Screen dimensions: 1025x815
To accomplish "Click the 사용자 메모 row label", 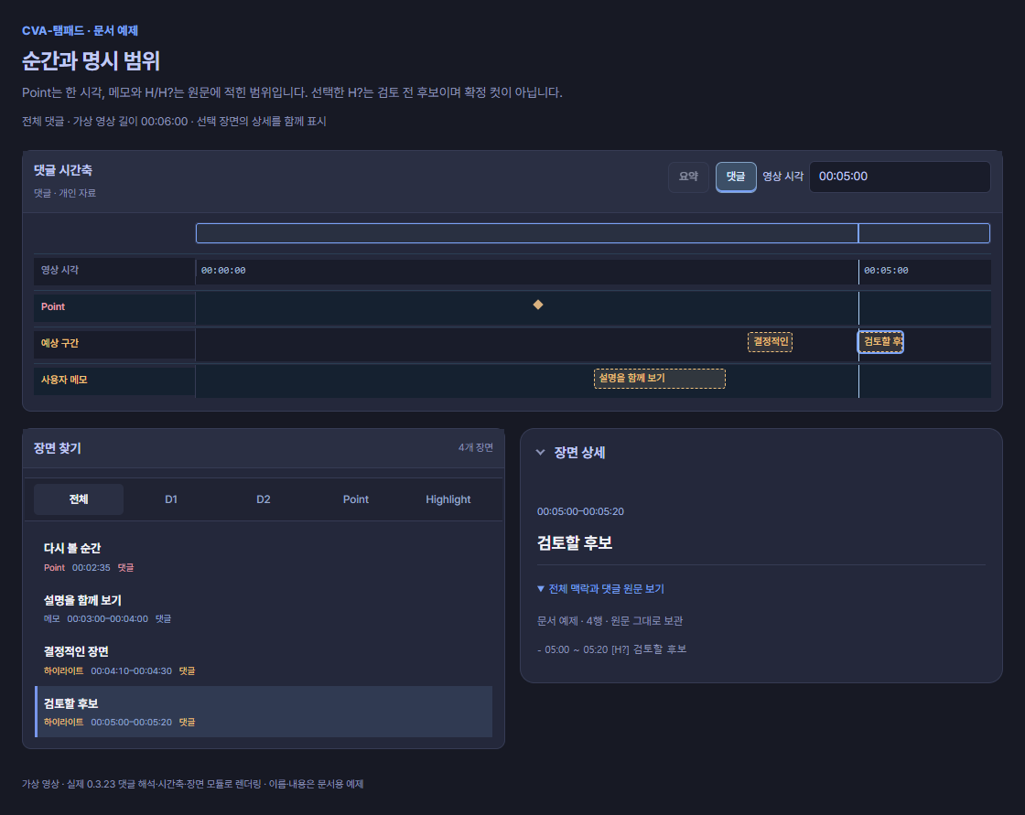I will [x=64, y=380].
